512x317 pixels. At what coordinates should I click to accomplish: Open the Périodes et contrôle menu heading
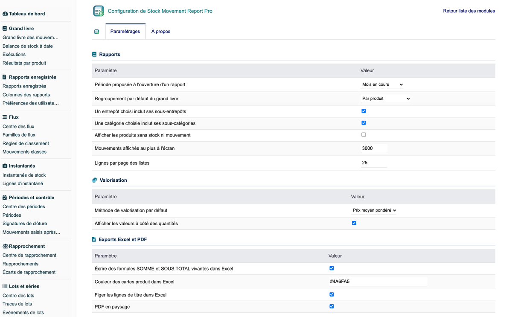(x=32, y=198)
